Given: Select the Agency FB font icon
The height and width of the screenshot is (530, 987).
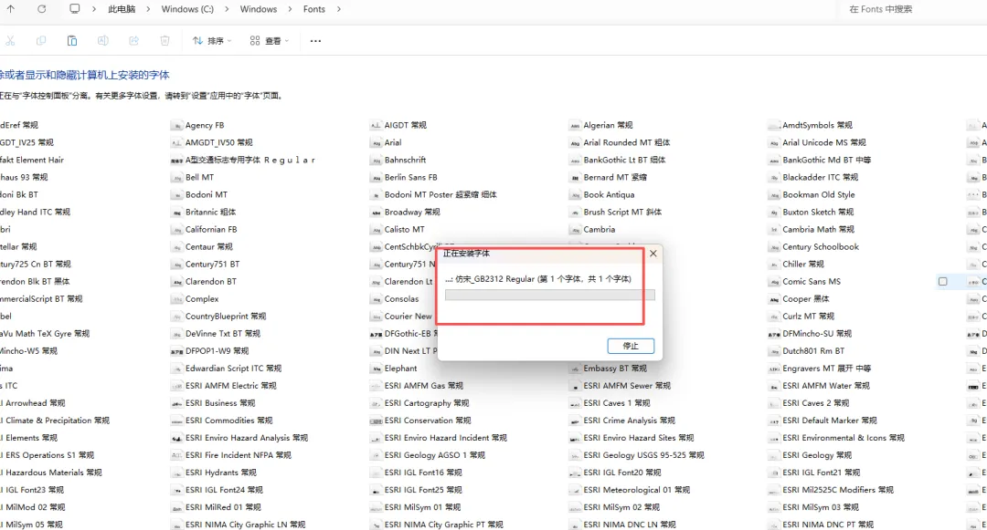Looking at the screenshot, I should pyautogui.click(x=177, y=126).
